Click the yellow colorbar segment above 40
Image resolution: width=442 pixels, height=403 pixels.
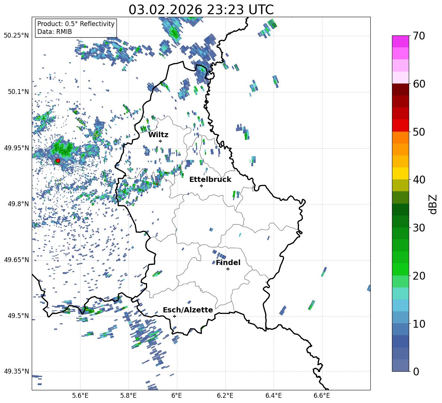pyautogui.click(x=401, y=173)
